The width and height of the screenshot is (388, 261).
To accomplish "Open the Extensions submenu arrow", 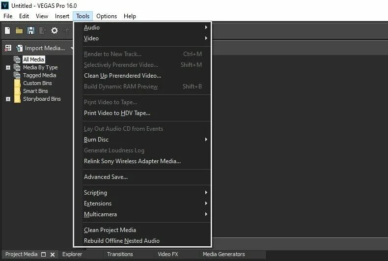I will point(206,203).
